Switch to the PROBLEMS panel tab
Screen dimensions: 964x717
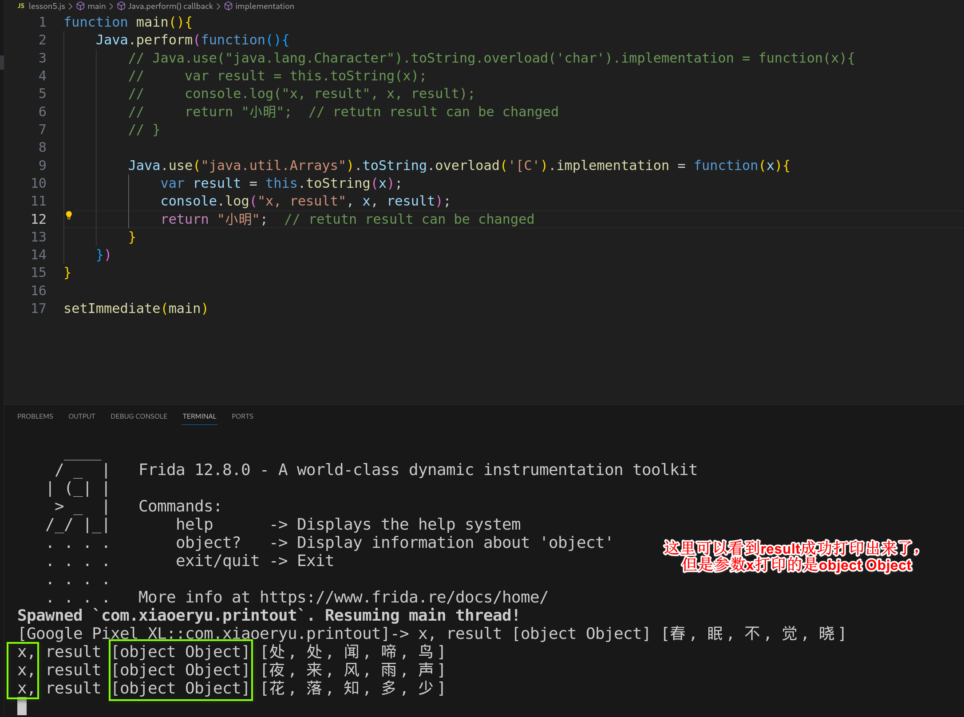click(35, 416)
